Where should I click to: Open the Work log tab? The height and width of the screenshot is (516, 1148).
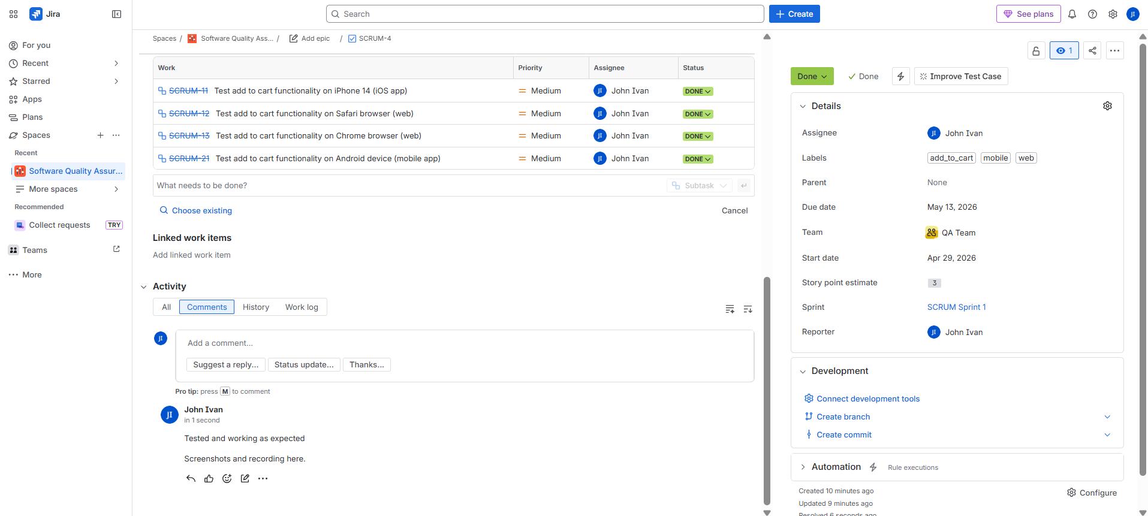[302, 307]
